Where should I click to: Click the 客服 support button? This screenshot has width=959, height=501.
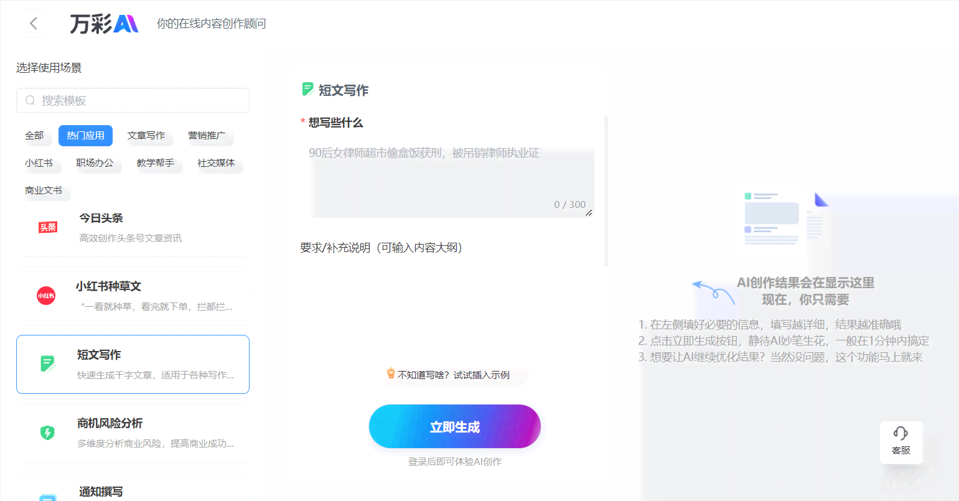click(x=901, y=442)
